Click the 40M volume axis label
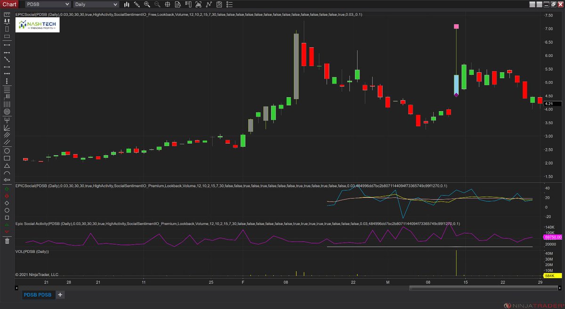This screenshot has width=565, height=309. pyautogui.click(x=549, y=253)
